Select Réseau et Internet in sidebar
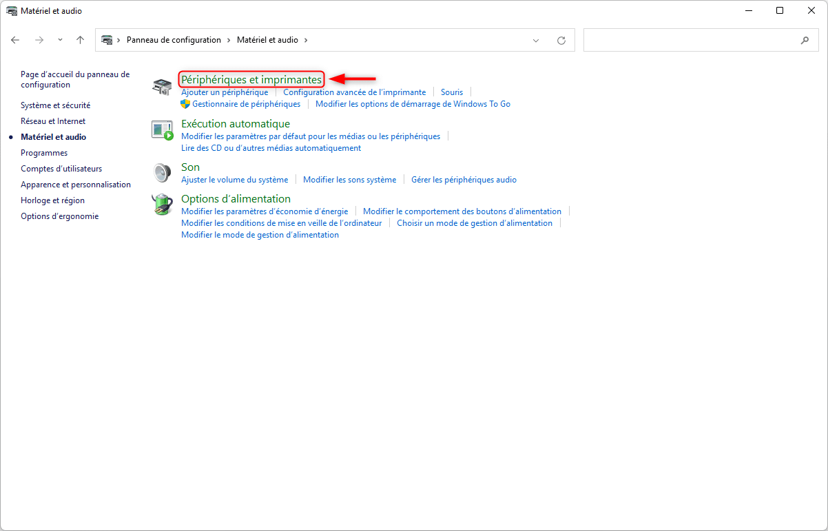This screenshot has height=531, width=828. (x=53, y=121)
